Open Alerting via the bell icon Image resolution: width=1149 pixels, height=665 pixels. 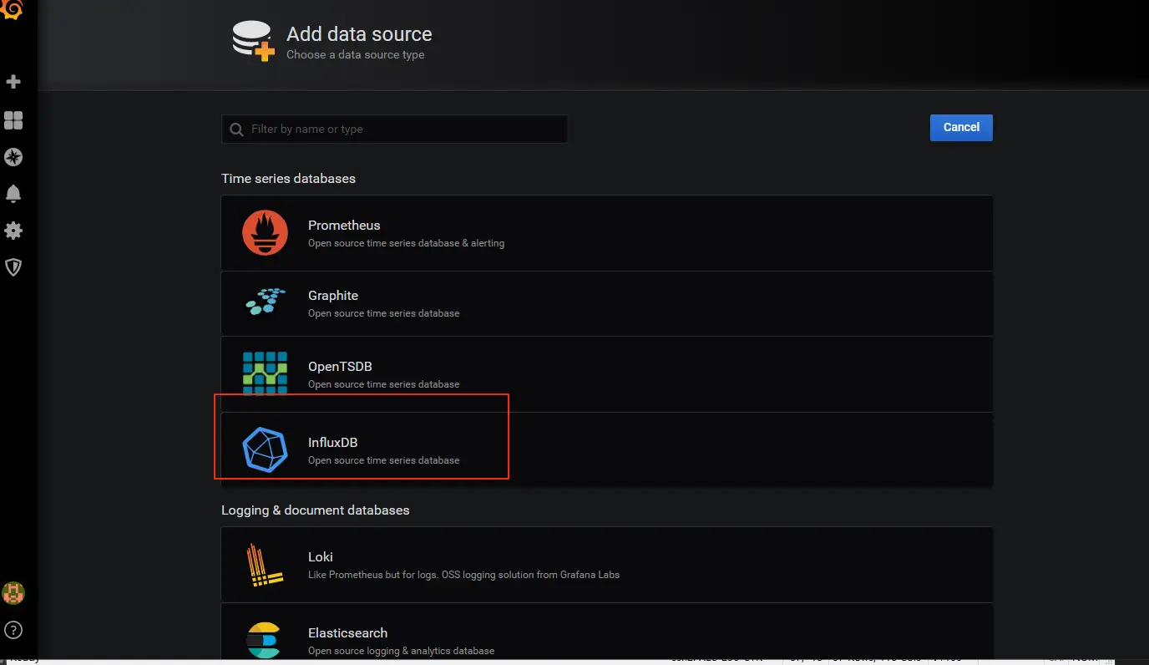click(13, 194)
